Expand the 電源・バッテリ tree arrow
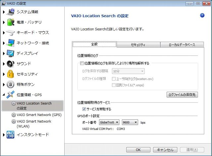This screenshot has width=212, height=156. pyautogui.click(x=4, y=22)
